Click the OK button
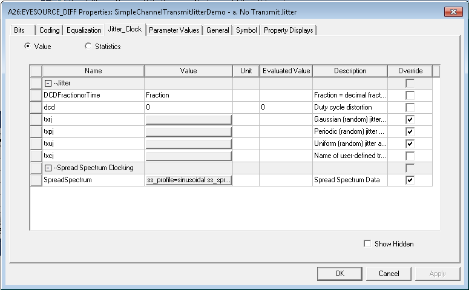The height and width of the screenshot is (290, 469). point(339,274)
